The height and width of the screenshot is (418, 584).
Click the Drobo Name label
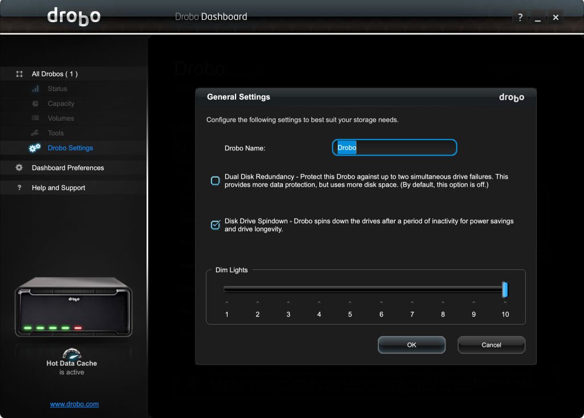point(245,148)
